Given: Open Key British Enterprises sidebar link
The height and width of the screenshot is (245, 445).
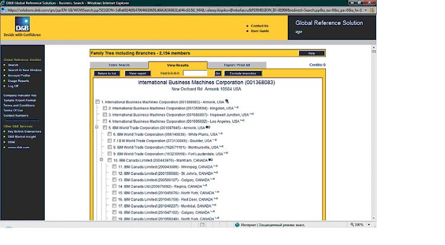Looking at the screenshot, I should 24,132.
